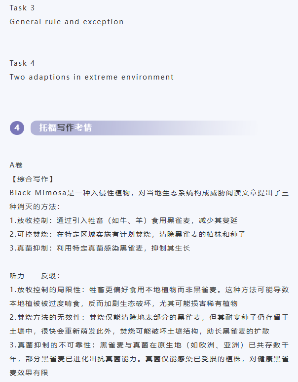Click Two adaptions in extreme environment text

[92, 77]
